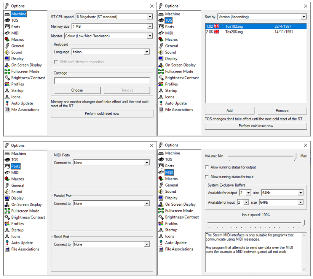Click General icon in bottom-right Options window
This screenshot has height=279, width=313.
click(161, 185)
